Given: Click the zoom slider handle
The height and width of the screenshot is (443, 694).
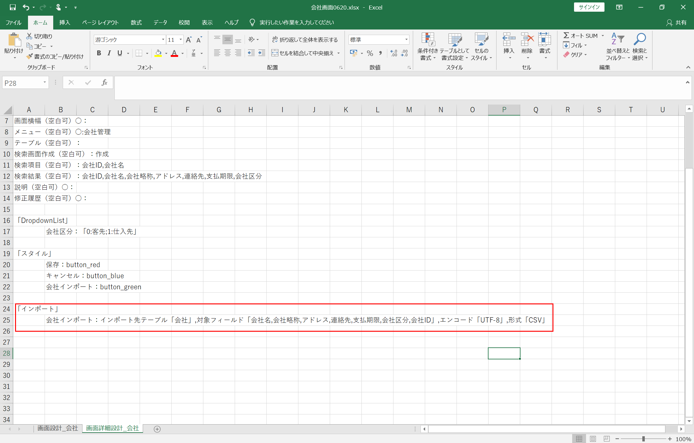Looking at the screenshot, I should tap(643, 439).
